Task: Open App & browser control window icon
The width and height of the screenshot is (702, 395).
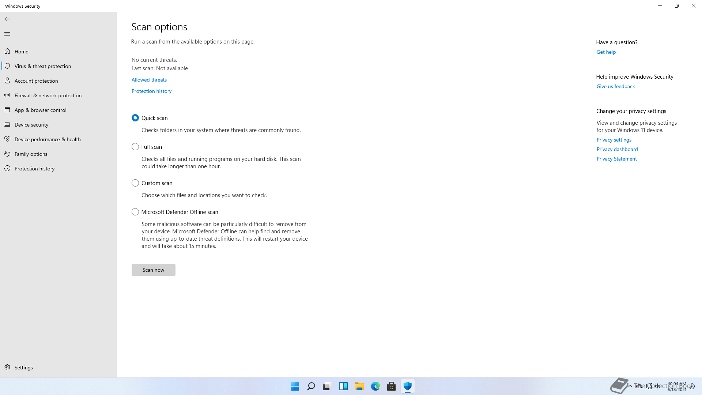Action: 7,110
